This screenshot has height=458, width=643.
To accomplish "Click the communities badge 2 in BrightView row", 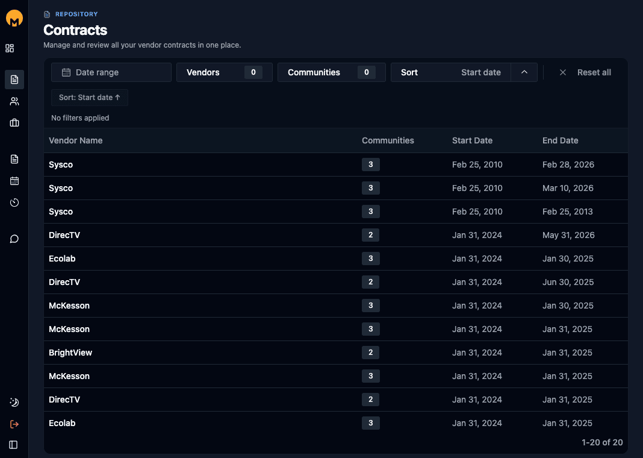I will point(371,353).
